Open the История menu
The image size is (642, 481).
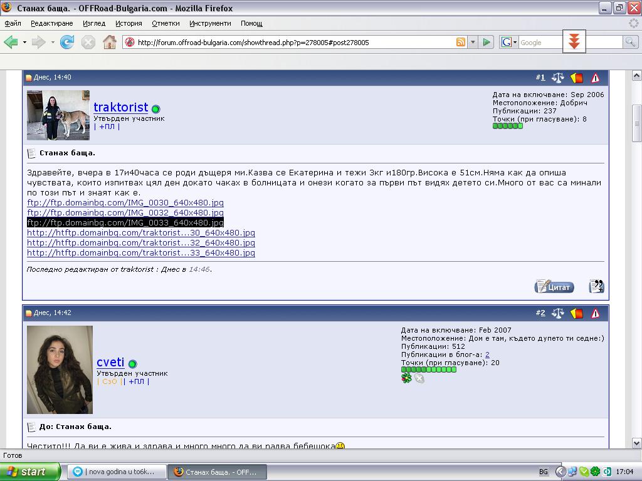pos(129,23)
